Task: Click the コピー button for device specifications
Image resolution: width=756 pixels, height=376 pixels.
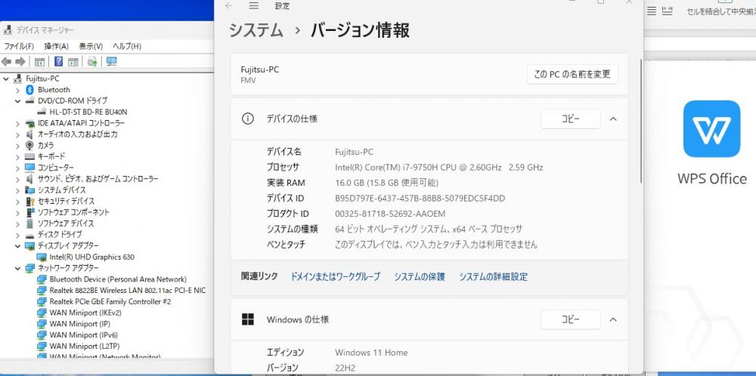Action: pyautogui.click(x=570, y=119)
